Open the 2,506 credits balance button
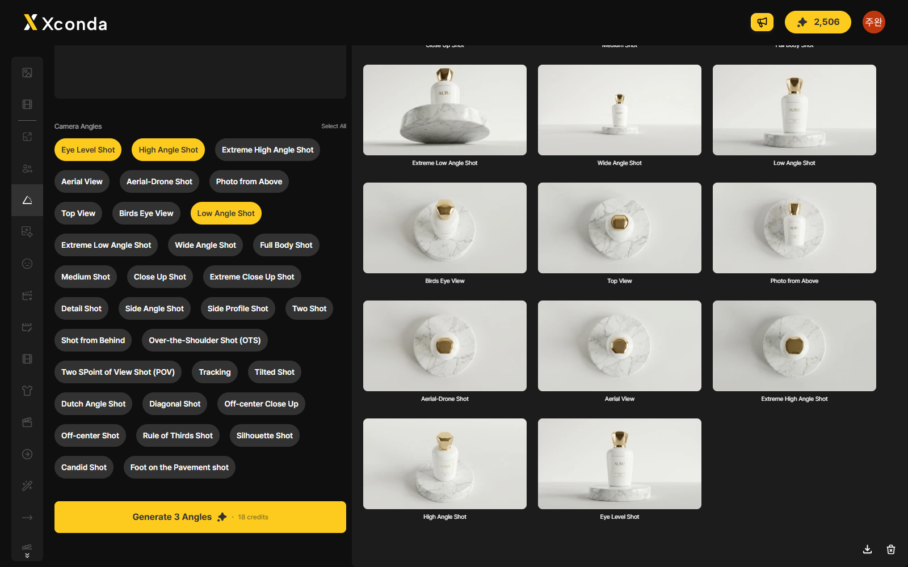This screenshot has width=908, height=567. coord(818,22)
